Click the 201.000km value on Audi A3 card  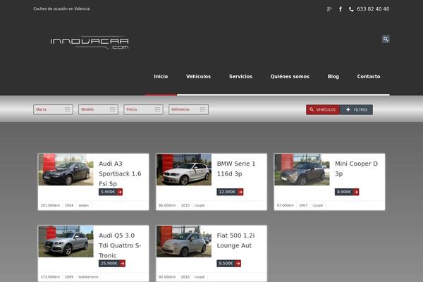(50, 205)
